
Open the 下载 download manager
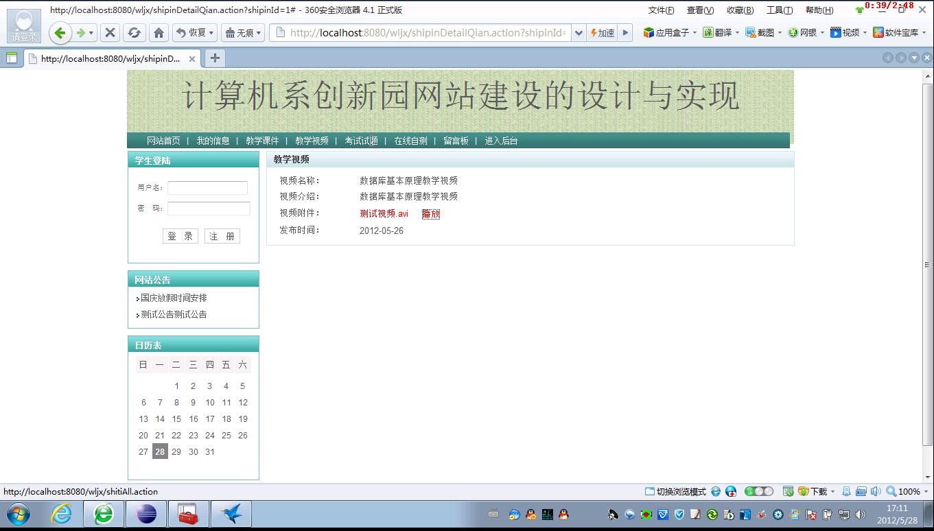[x=813, y=491]
